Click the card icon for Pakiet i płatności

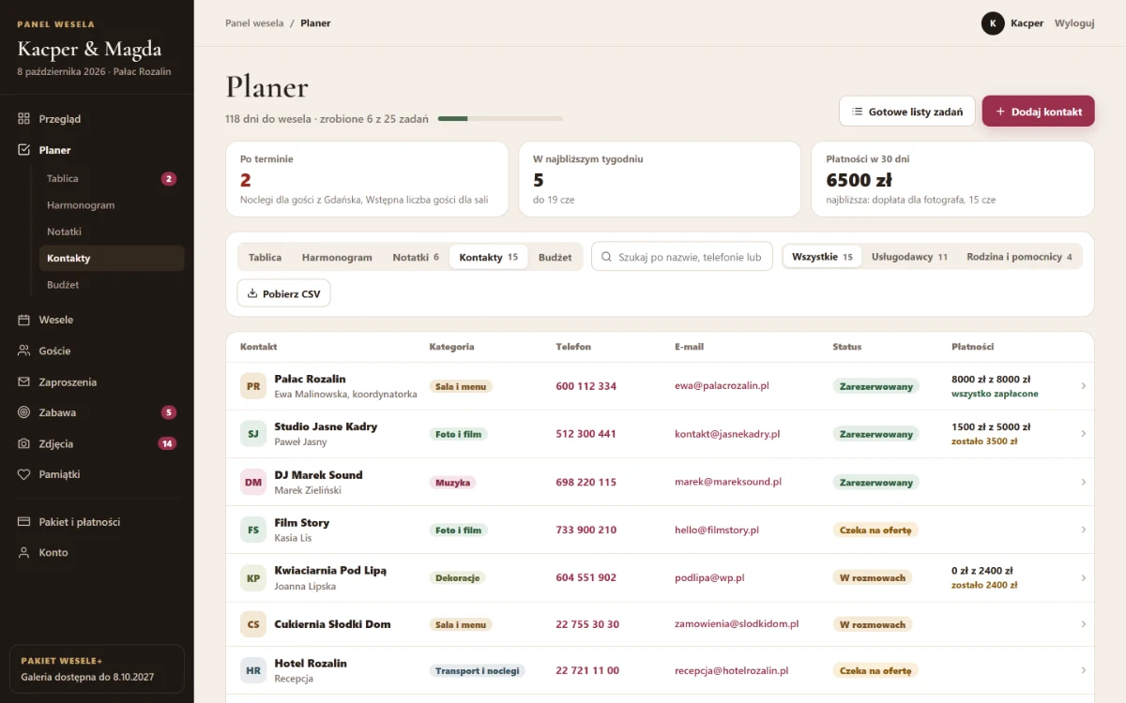23,522
